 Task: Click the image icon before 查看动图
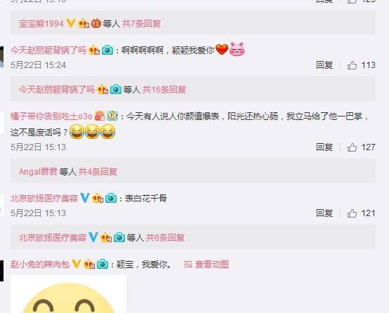[187, 265]
